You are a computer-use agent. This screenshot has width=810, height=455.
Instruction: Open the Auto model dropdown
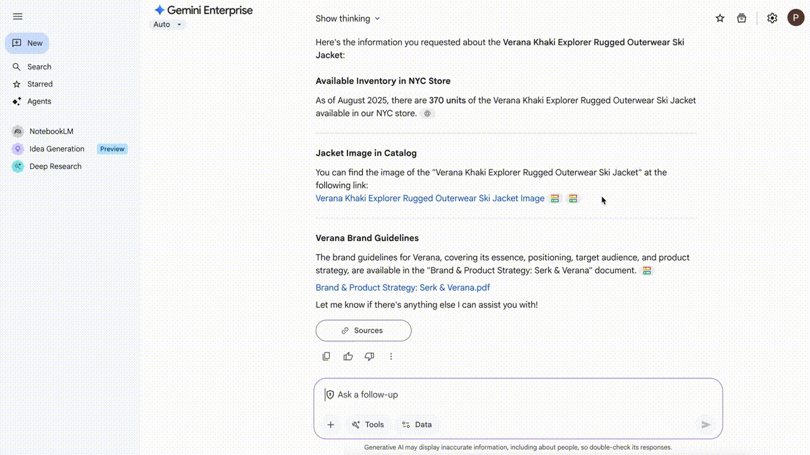pos(167,25)
